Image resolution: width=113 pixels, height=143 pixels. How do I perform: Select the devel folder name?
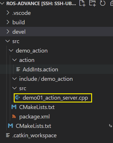coord(19,32)
